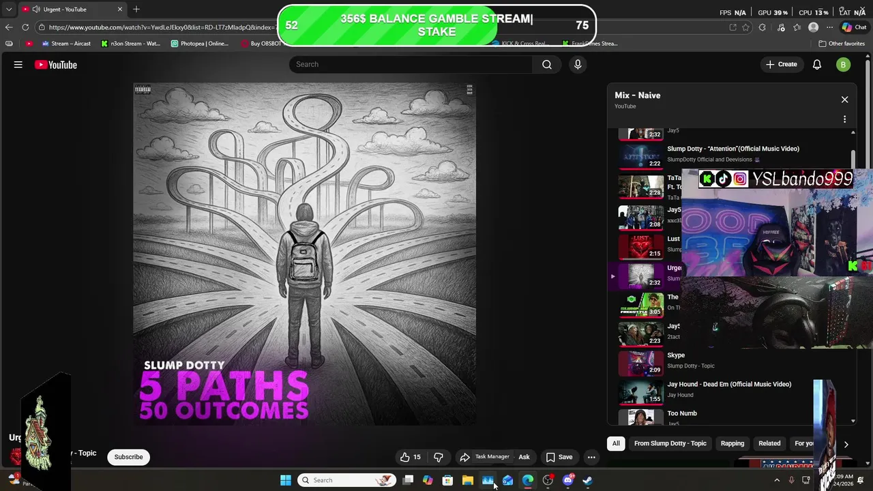Viewport: 873px width, 491px height.
Task: Open the Stream – Aircast bookmark
Action: click(x=66, y=44)
